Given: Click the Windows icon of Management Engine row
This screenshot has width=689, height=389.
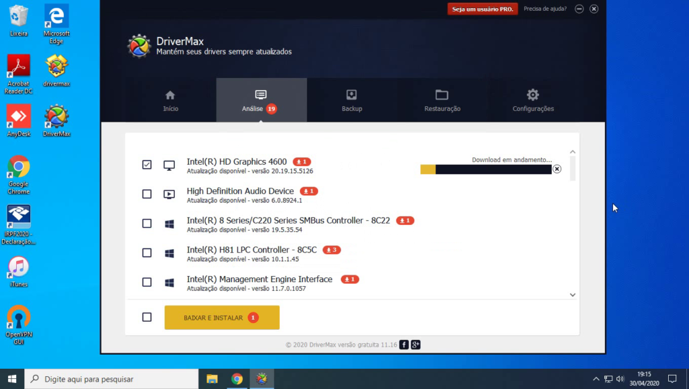Looking at the screenshot, I should (169, 283).
